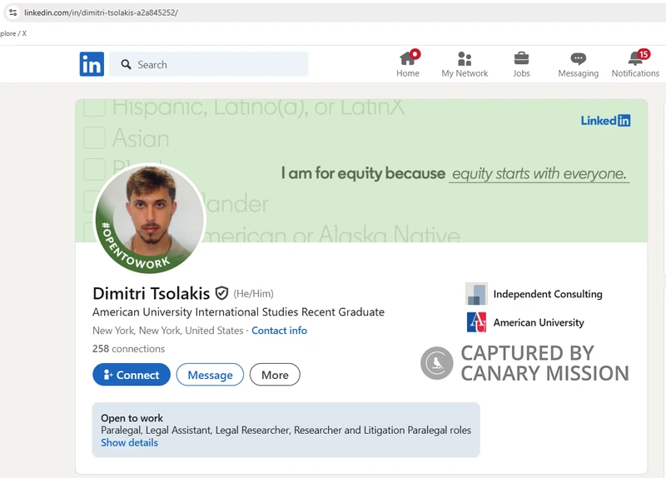Image resolution: width=666 pixels, height=478 pixels.
Task: Click the Message button
Action: tap(210, 375)
